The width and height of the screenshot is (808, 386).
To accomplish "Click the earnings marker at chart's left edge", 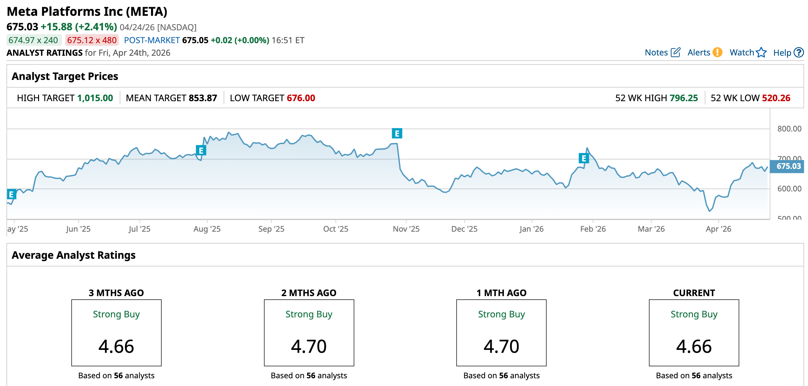I will pyautogui.click(x=11, y=194).
